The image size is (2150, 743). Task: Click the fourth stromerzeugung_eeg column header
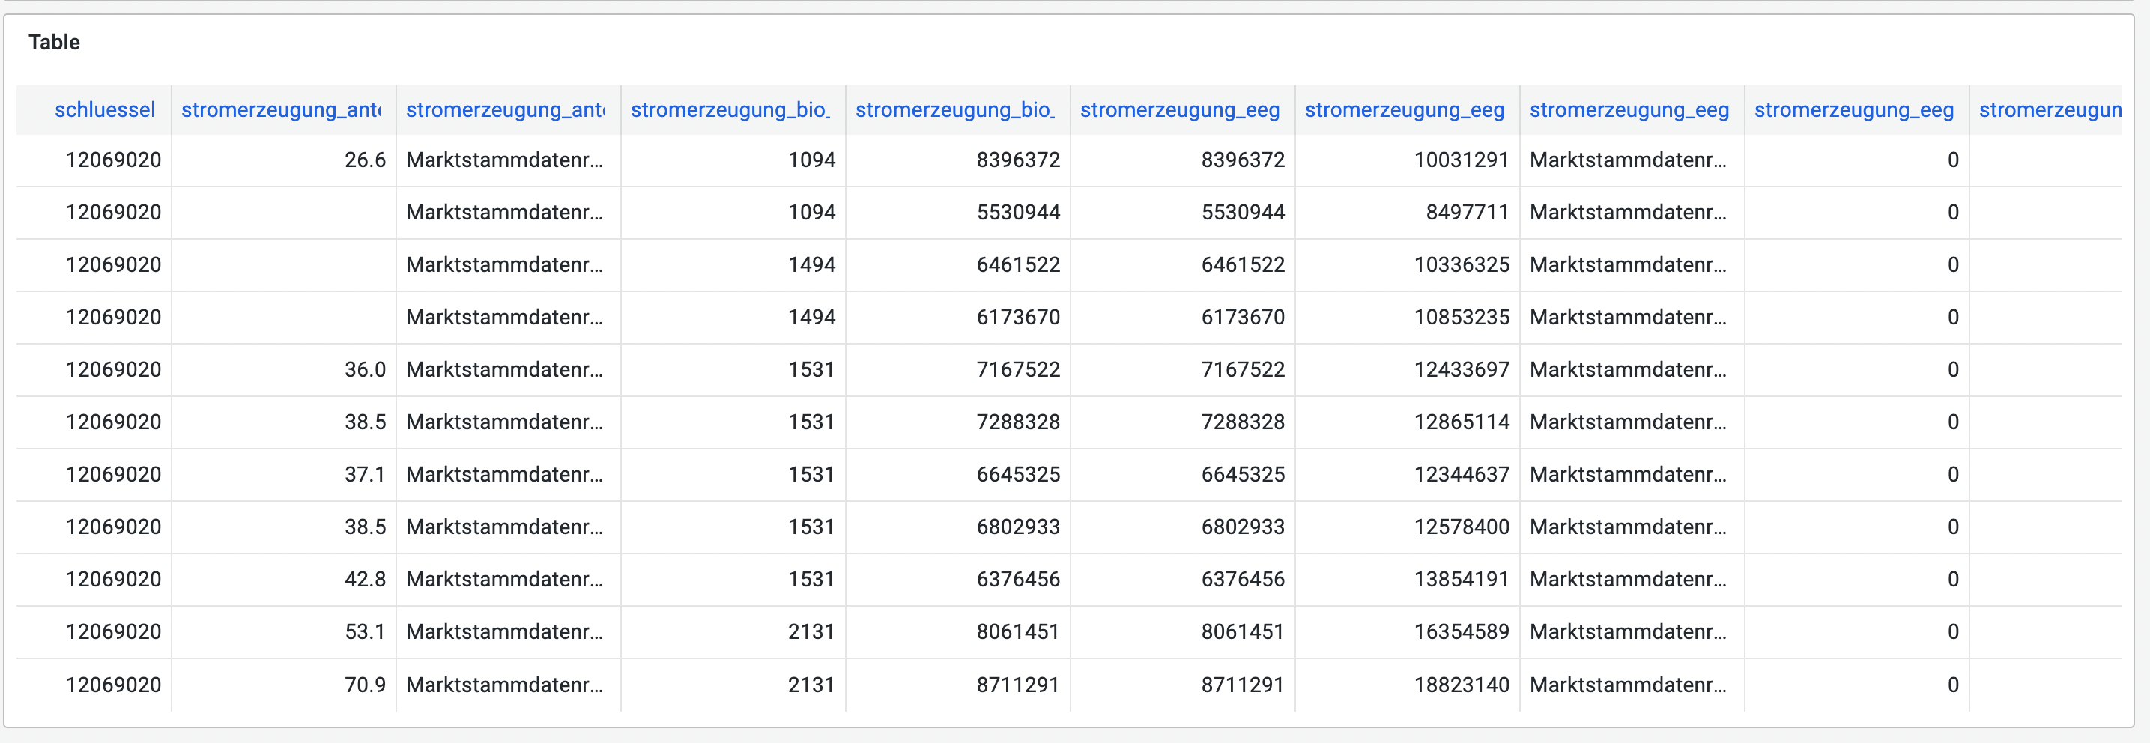[1853, 109]
